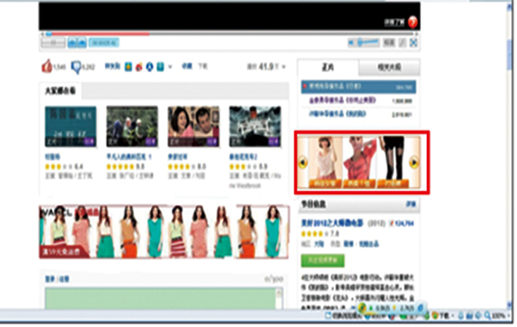Click the first orange button in ad carousel

(x=325, y=184)
